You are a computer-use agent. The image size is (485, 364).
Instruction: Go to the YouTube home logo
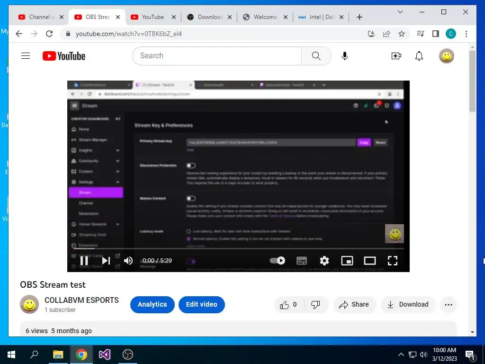coord(64,56)
